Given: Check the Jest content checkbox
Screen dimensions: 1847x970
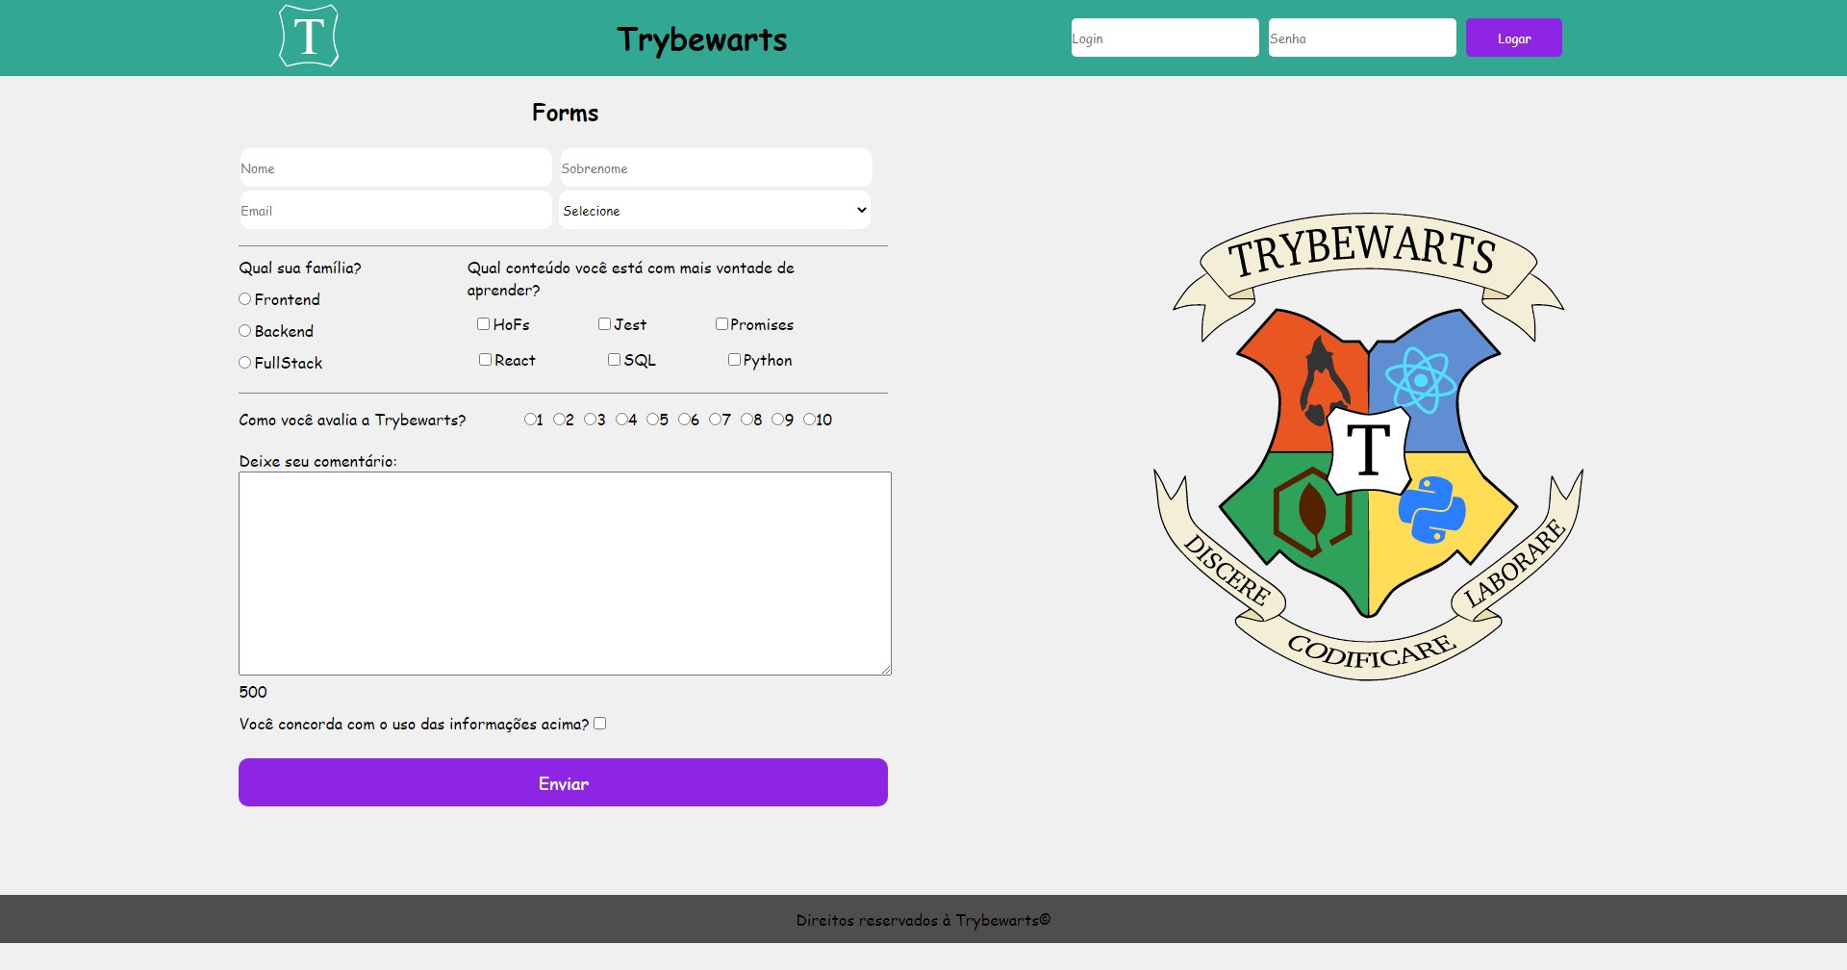Looking at the screenshot, I should (604, 324).
